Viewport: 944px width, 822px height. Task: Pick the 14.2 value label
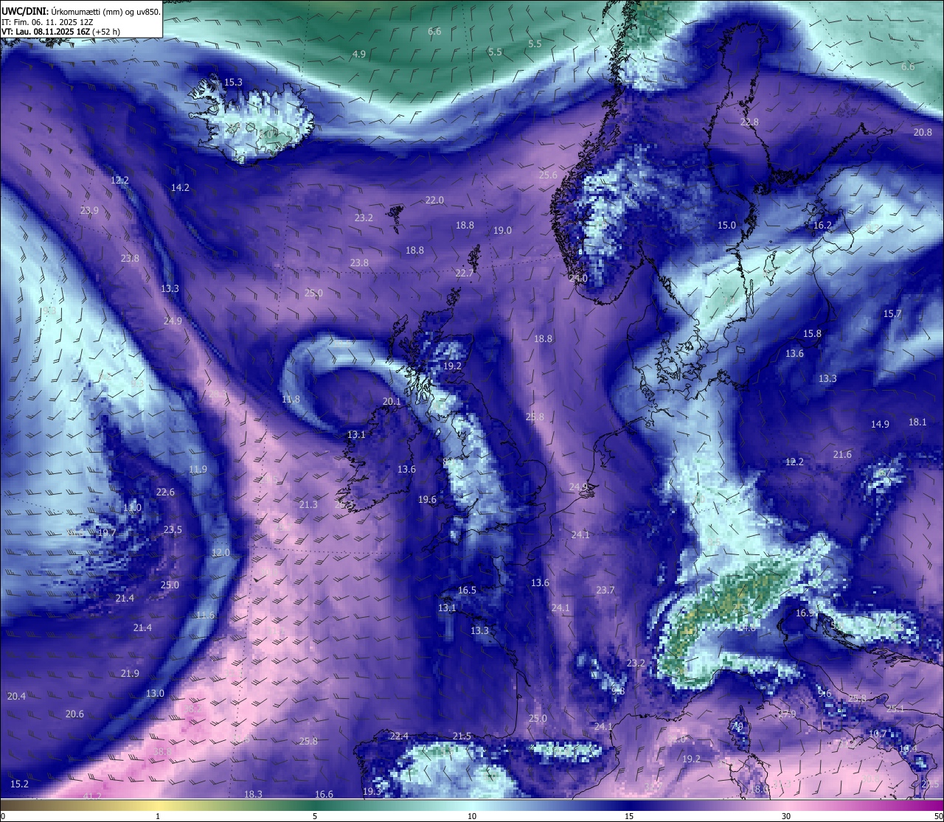[x=180, y=188]
